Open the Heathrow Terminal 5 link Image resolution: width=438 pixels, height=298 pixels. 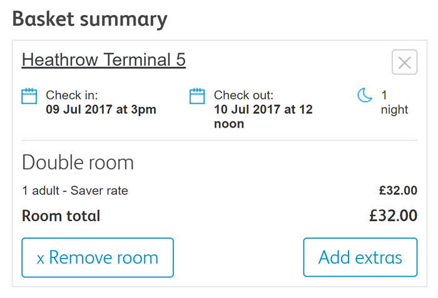pos(104,60)
